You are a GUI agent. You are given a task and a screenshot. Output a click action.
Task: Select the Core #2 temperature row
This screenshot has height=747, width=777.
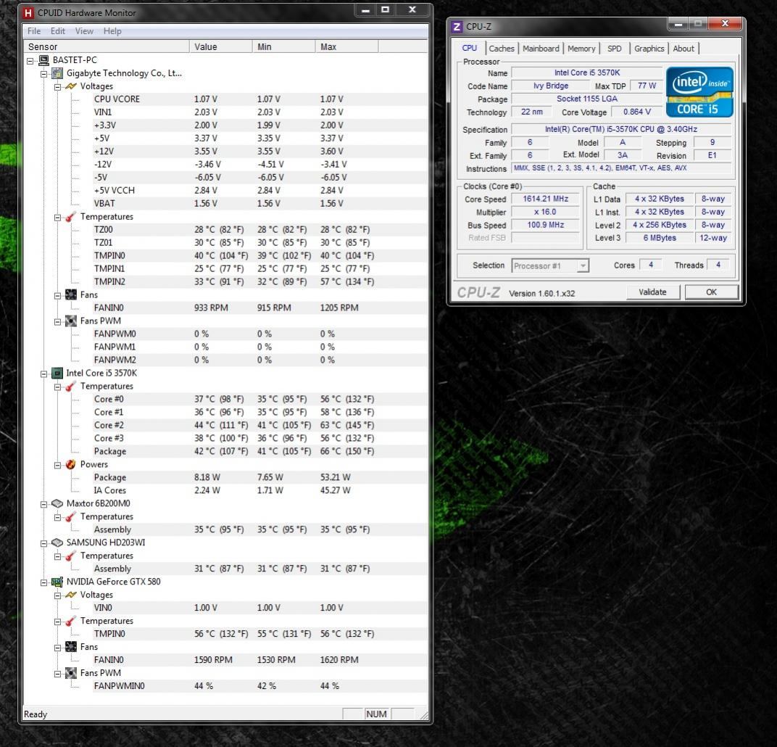click(x=260, y=425)
